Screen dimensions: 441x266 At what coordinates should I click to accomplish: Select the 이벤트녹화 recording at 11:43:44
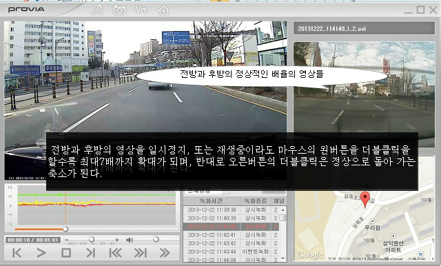point(232,252)
